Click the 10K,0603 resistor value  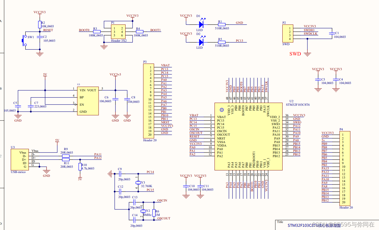click(x=47, y=26)
